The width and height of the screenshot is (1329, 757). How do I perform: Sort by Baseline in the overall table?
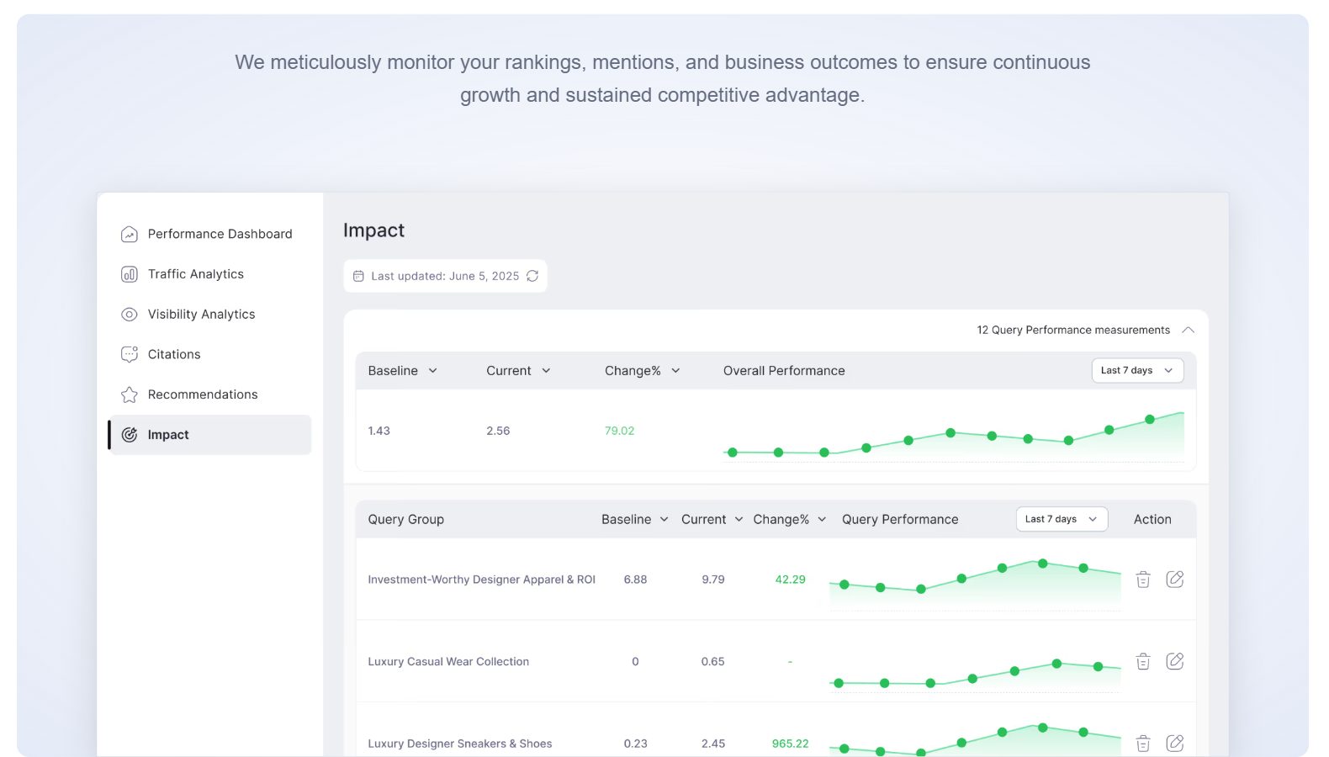403,371
